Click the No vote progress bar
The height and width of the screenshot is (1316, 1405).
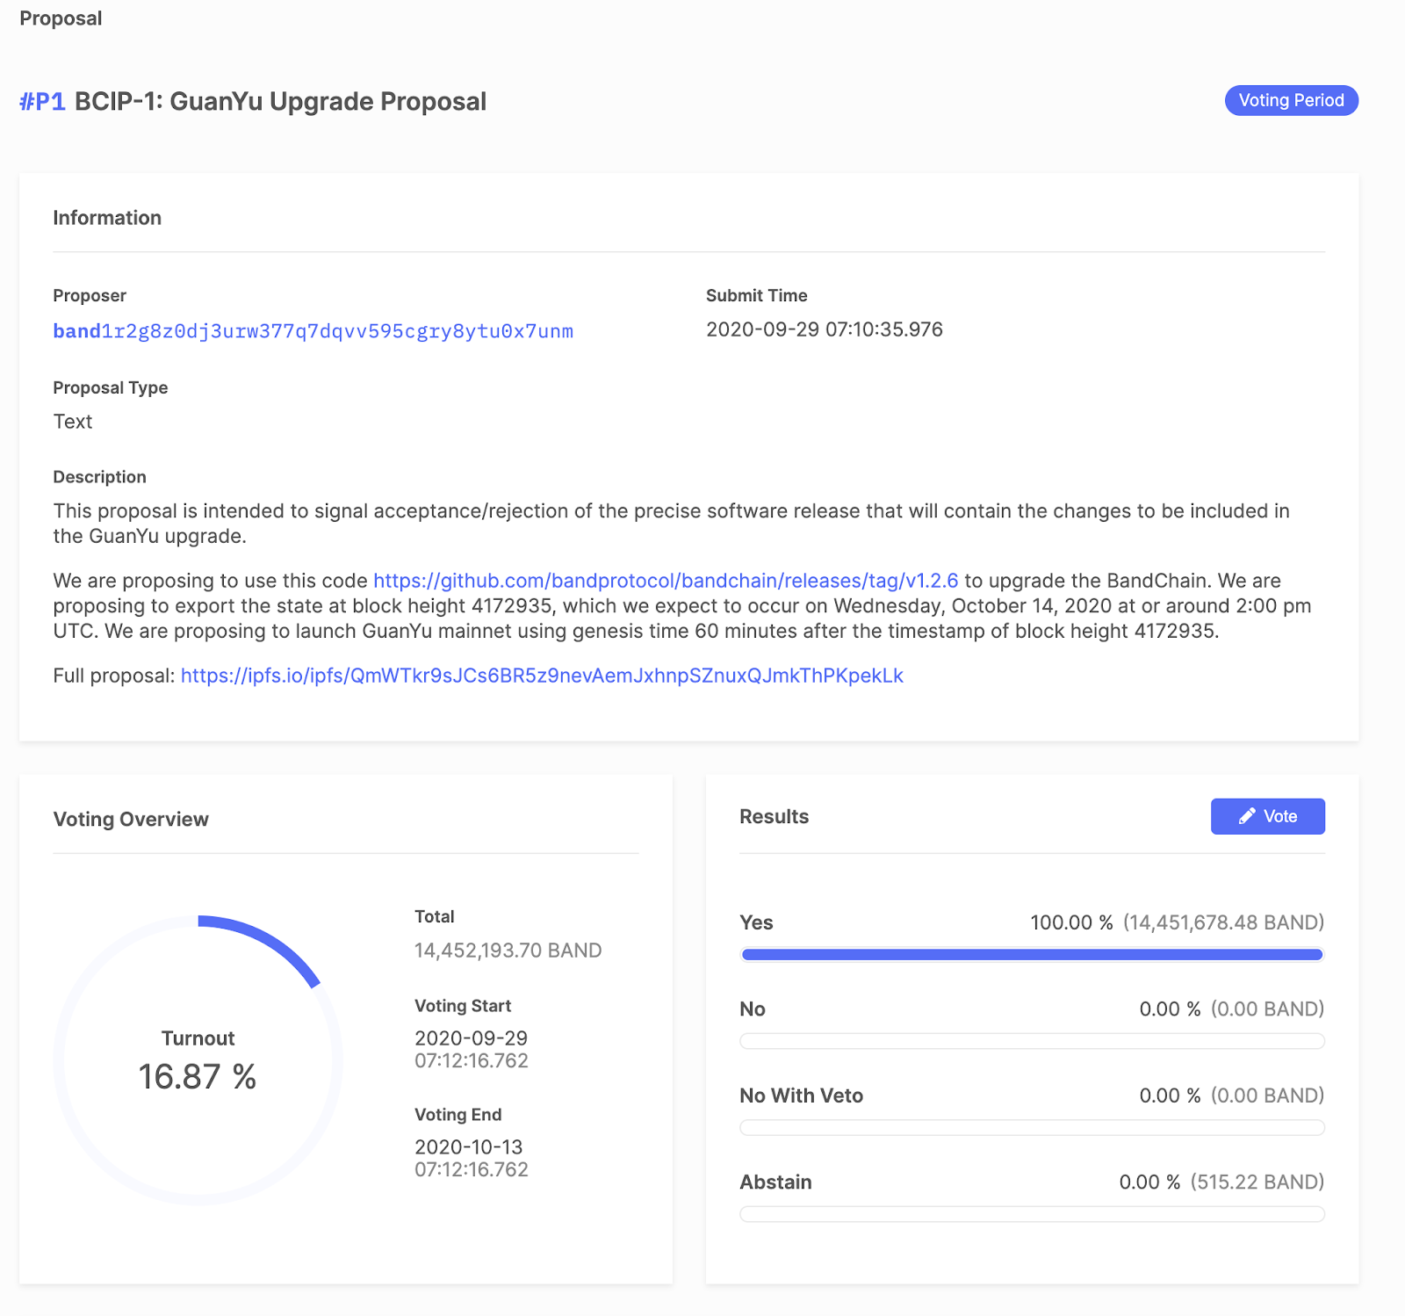1032,1041
